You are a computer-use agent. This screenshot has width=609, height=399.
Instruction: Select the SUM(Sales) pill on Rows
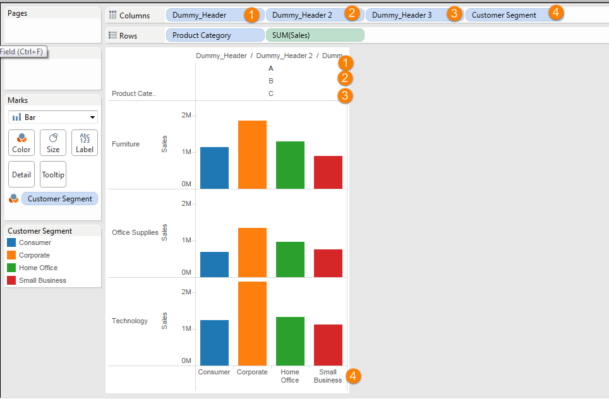coord(315,35)
